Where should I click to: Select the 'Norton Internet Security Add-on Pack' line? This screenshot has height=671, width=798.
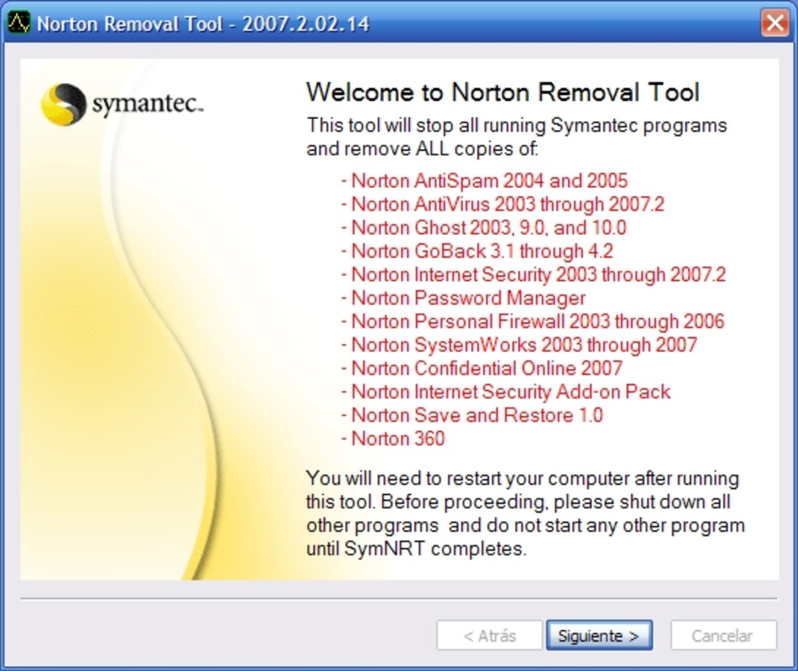tap(506, 392)
